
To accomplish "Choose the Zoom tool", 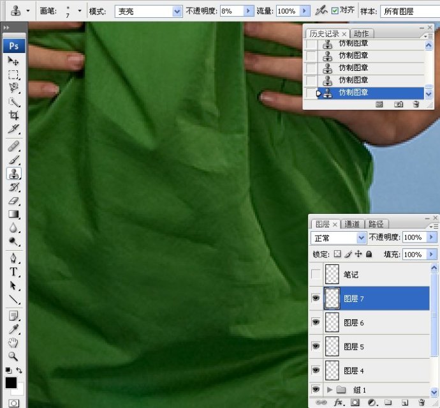I will click(13, 356).
